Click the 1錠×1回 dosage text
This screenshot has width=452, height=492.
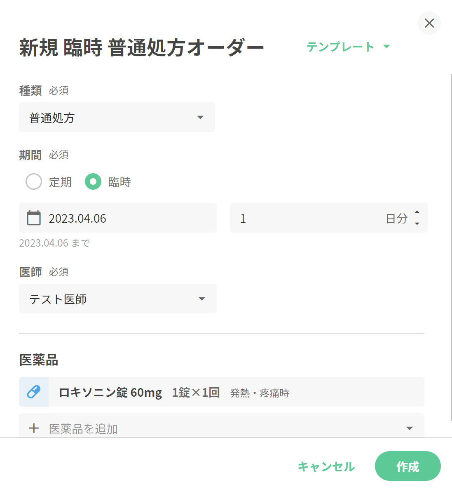pos(196,392)
